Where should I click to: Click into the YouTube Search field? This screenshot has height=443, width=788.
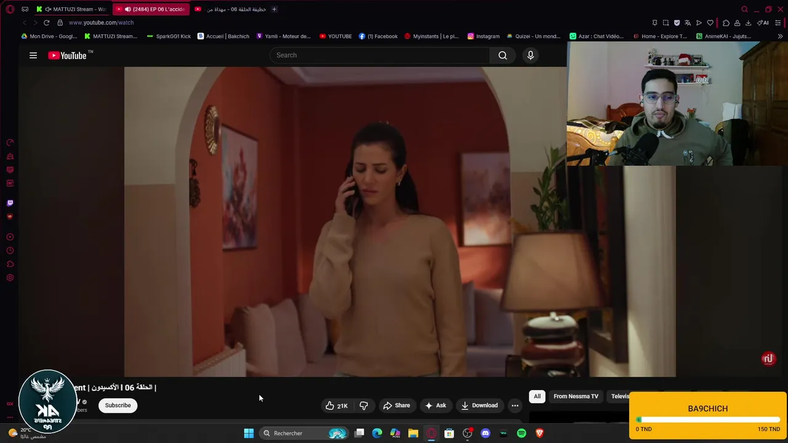click(x=380, y=55)
